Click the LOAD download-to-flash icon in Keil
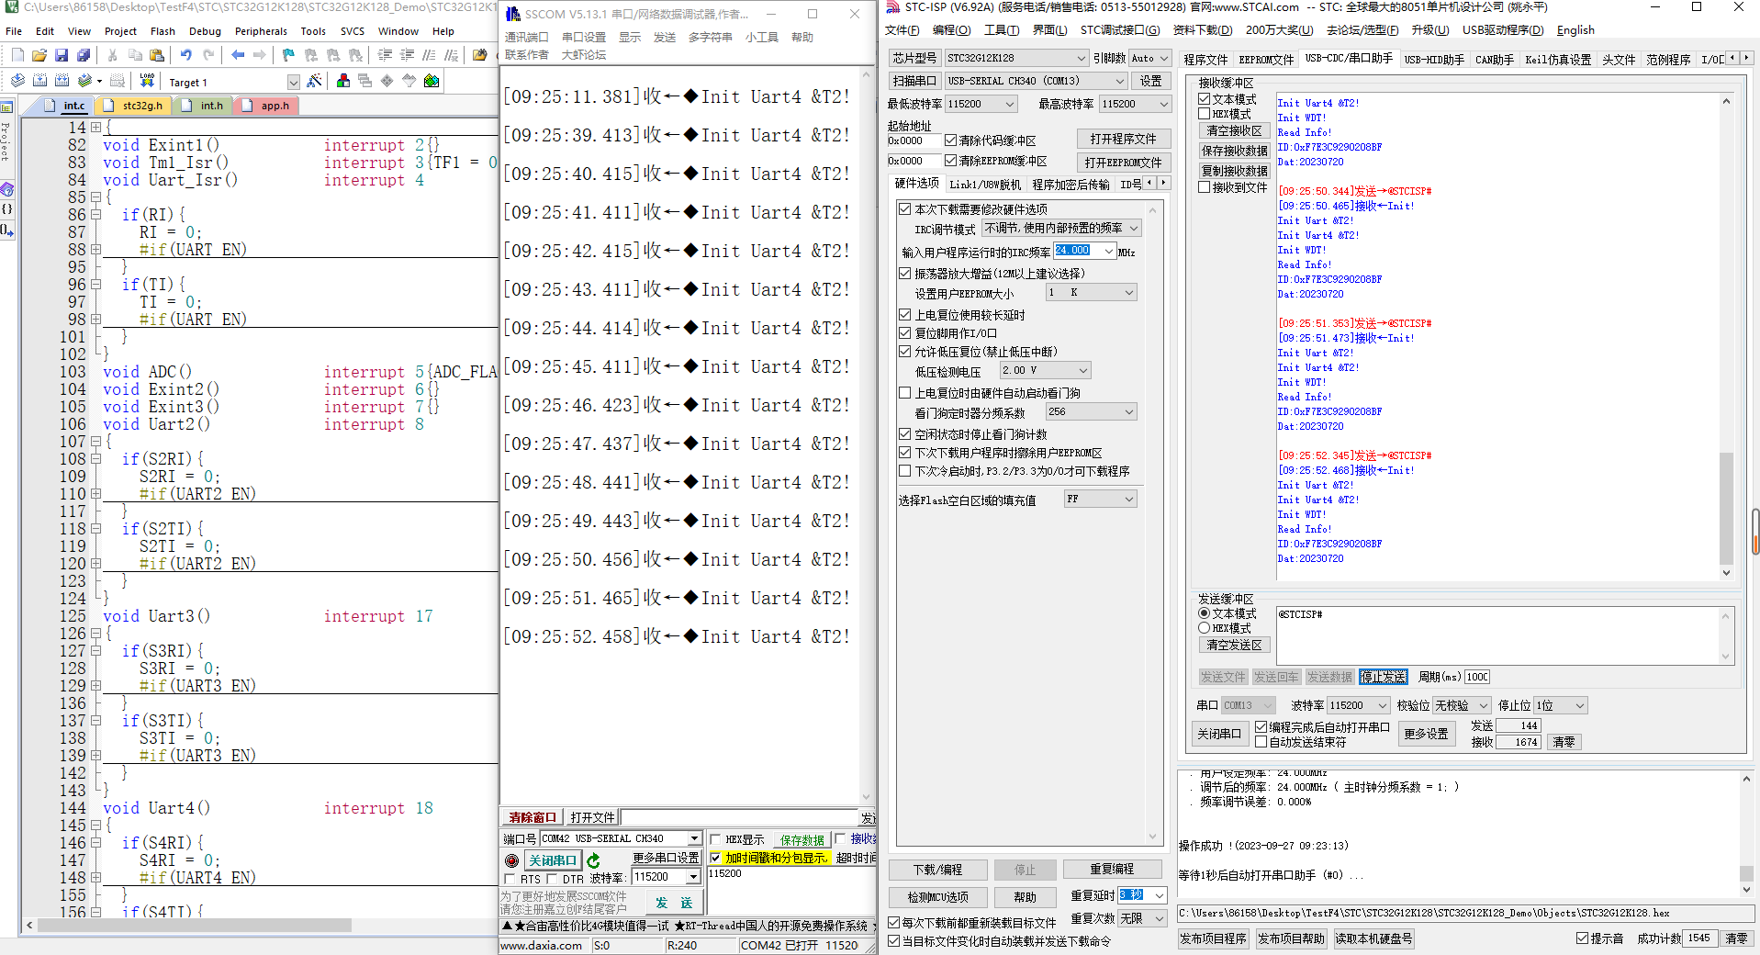 point(147,81)
